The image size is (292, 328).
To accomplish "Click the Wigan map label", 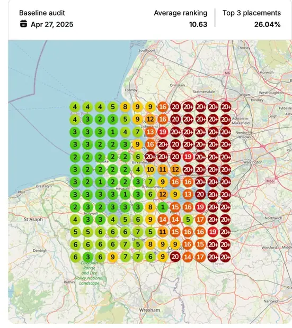I will point(244,95).
